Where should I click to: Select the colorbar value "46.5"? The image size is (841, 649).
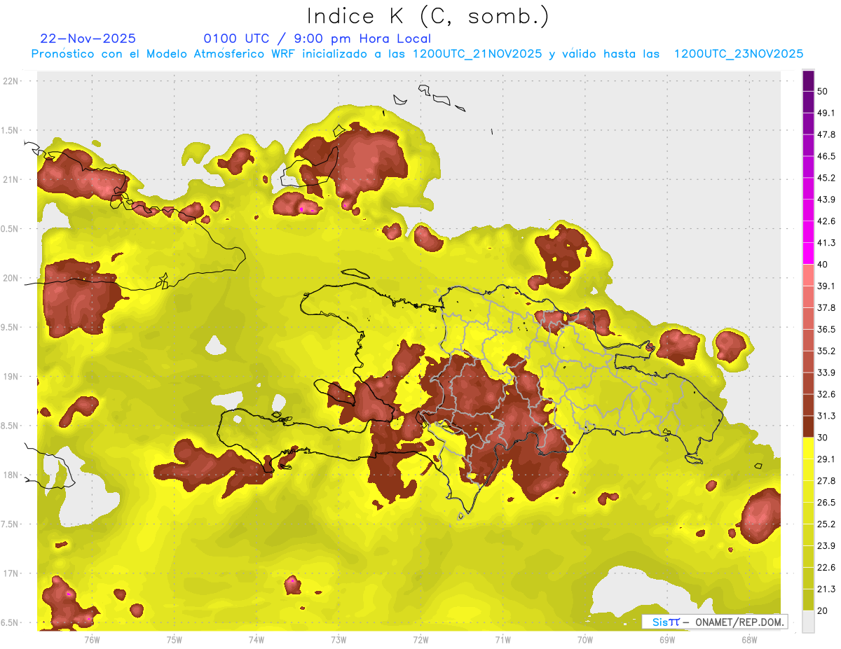tap(826, 156)
